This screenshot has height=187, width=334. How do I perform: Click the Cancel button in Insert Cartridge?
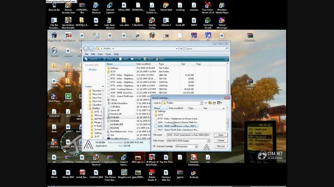(x=221, y=140)
